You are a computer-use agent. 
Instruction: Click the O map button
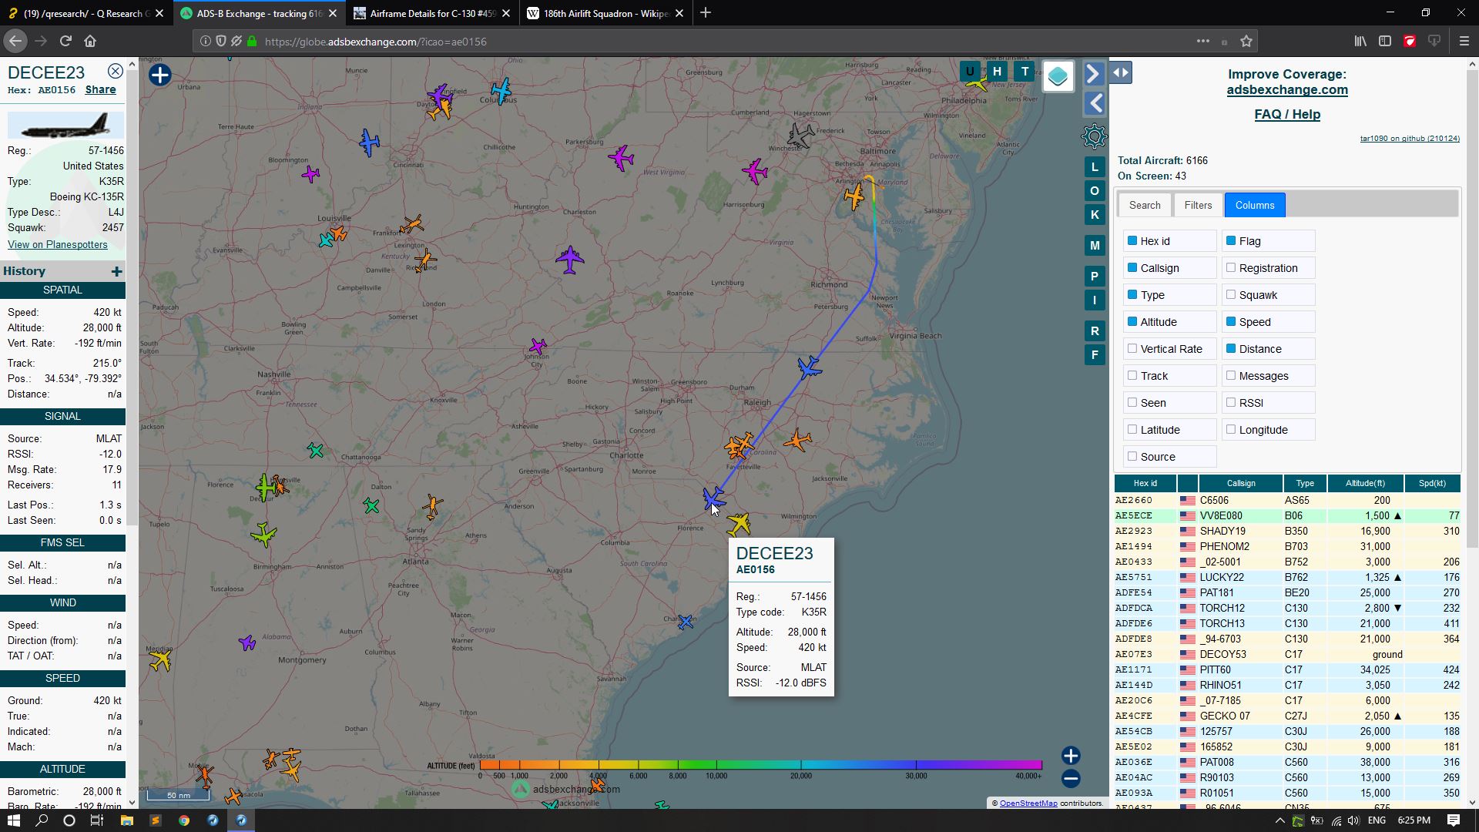[1095, 190]
